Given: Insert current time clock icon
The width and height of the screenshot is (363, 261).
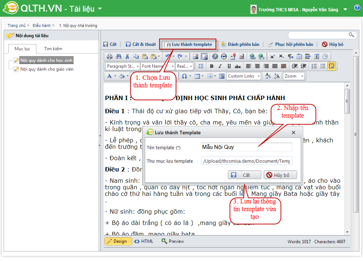Looking at the screenshot, I should pyautogui.click(x=325, y=56).
